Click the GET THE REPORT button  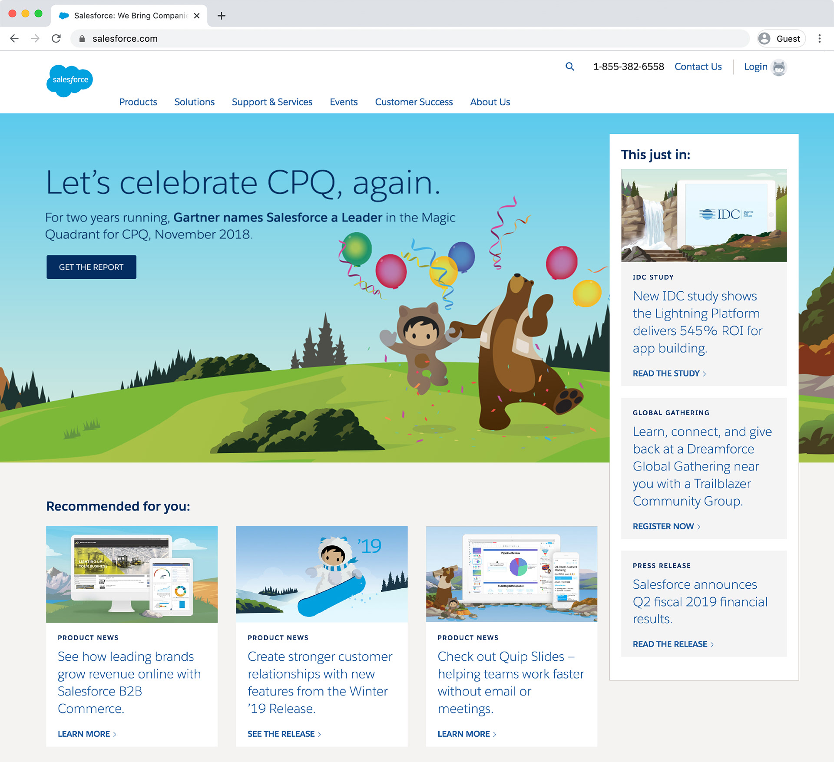(91, 267)
